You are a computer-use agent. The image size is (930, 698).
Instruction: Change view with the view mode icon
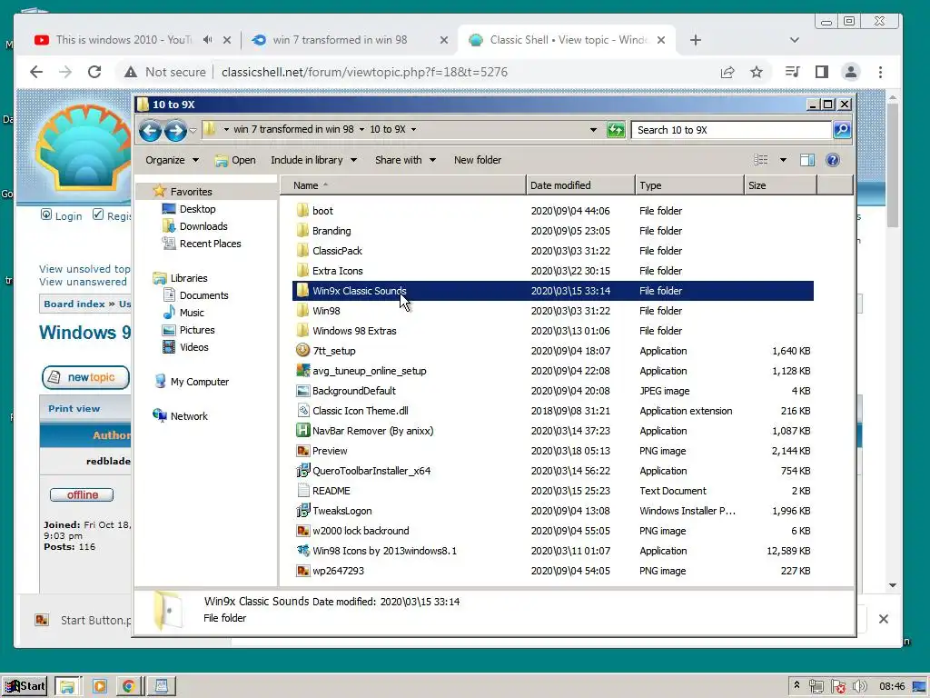(x=761, y=160)
